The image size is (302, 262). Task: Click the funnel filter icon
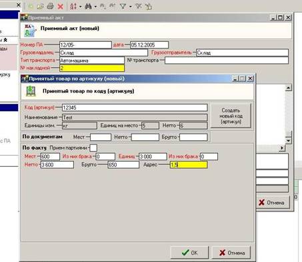click(x=123, y=6)
